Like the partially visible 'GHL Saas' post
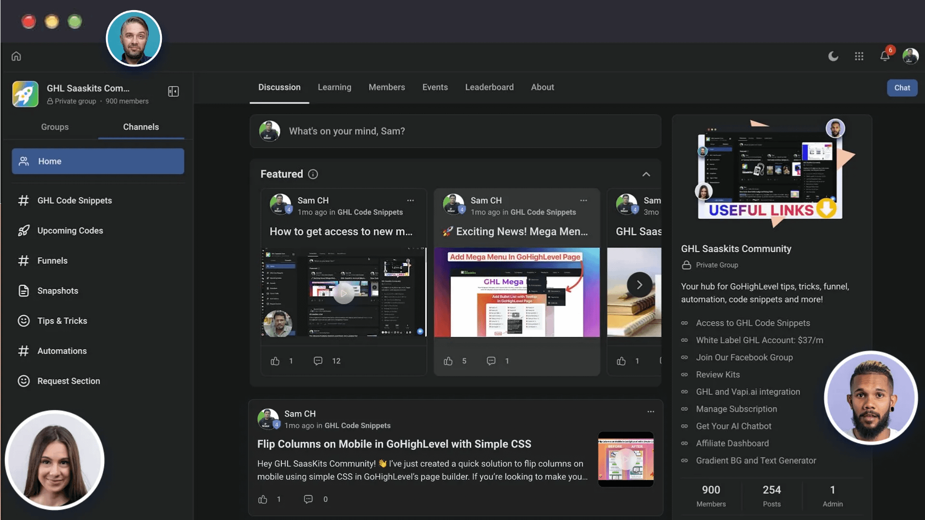Image resolution: width=925 pixels, height=520 pixels. [621, 361]
